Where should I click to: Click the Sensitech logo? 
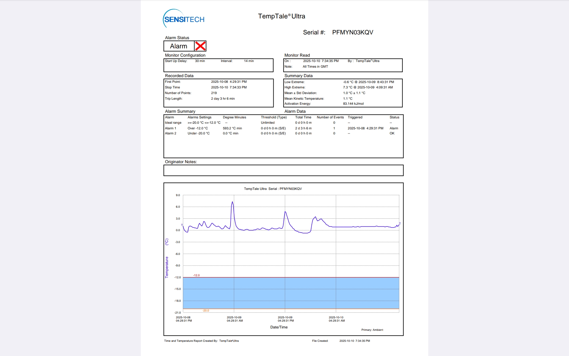pyautogui.click(x=184, y=19)
